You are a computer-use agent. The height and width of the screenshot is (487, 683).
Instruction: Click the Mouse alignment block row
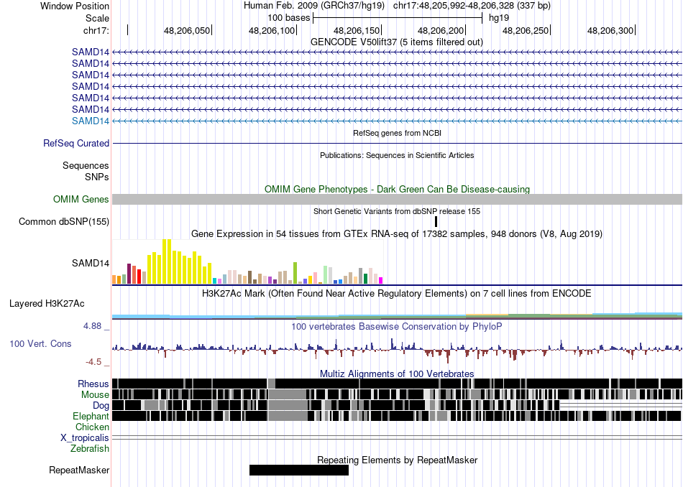[x=398, y=394]
